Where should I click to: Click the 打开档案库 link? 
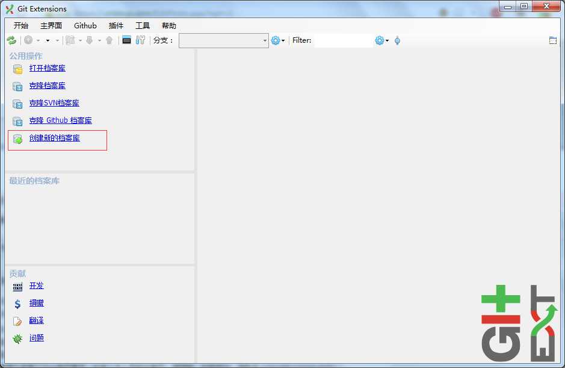[47, 68]
